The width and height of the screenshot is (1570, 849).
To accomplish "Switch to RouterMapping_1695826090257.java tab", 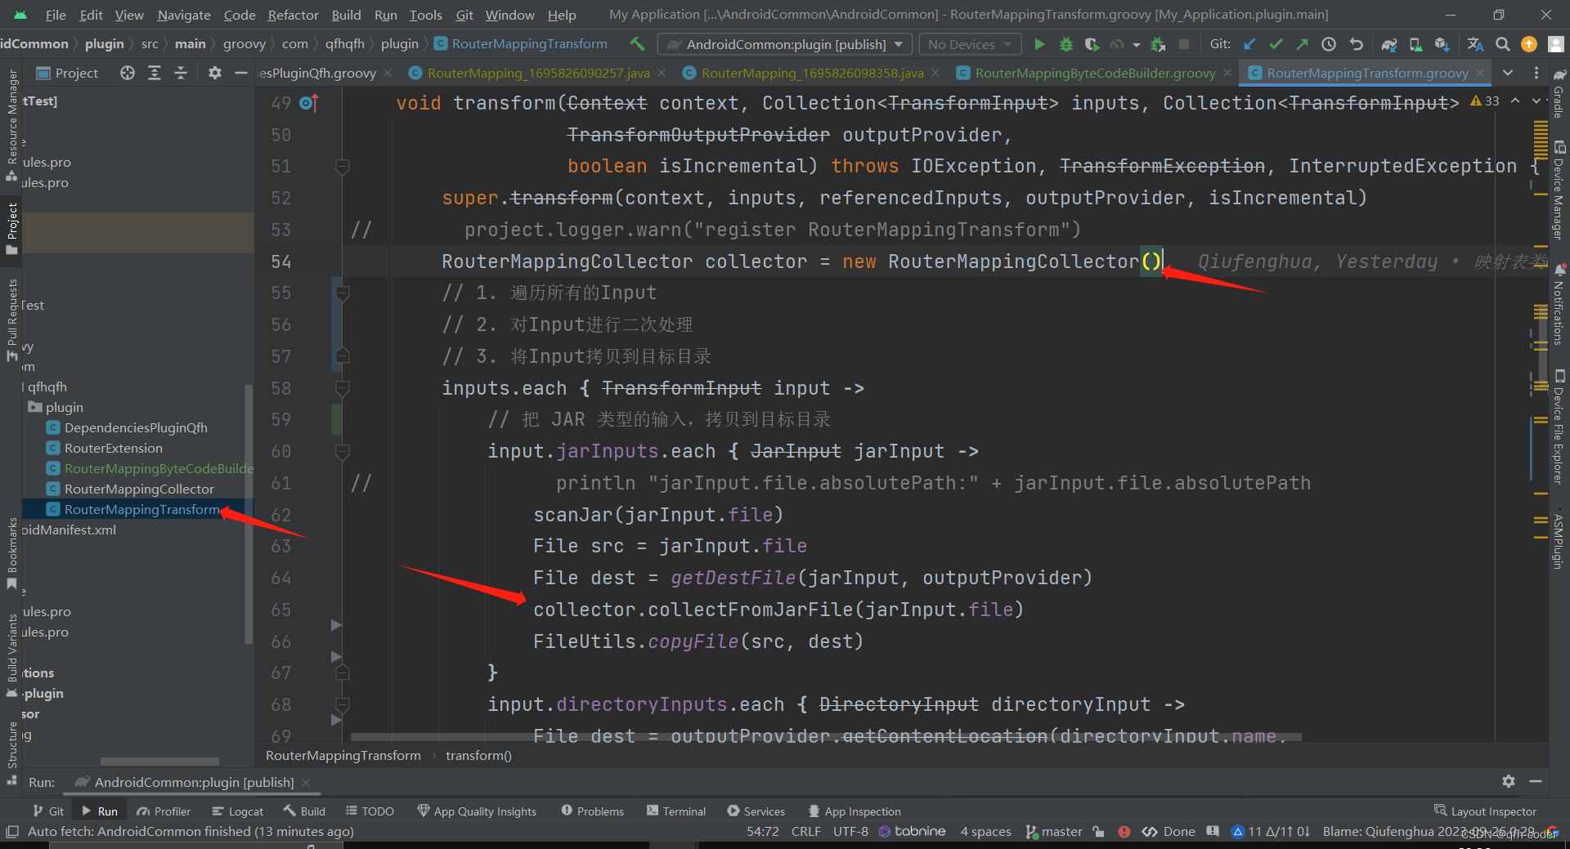I will point(538,73).
